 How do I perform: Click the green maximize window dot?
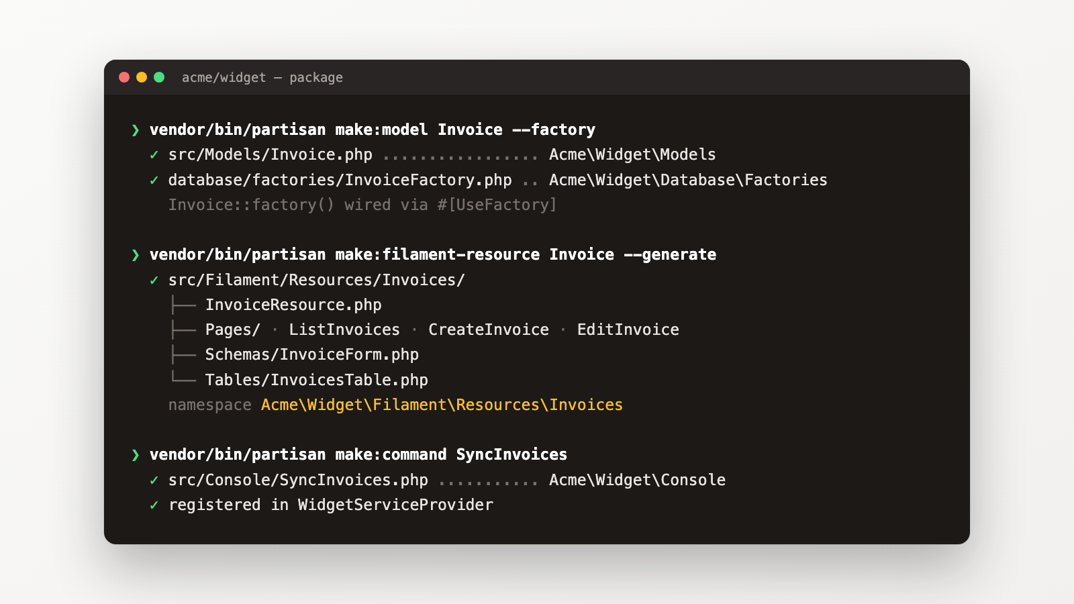pos(159,77)
